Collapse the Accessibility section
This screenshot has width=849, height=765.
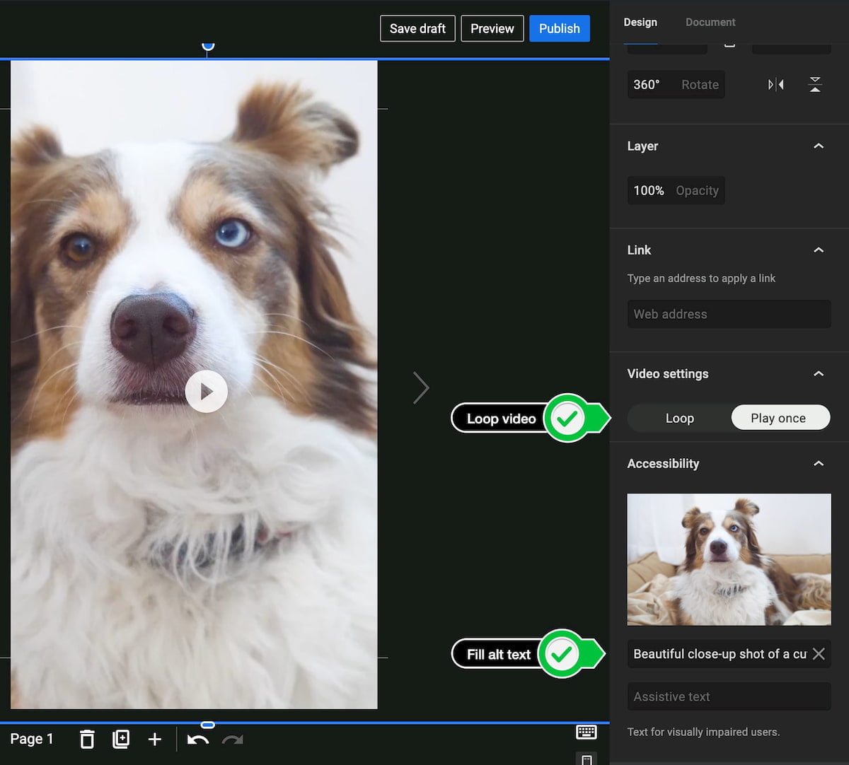point(819,464)
